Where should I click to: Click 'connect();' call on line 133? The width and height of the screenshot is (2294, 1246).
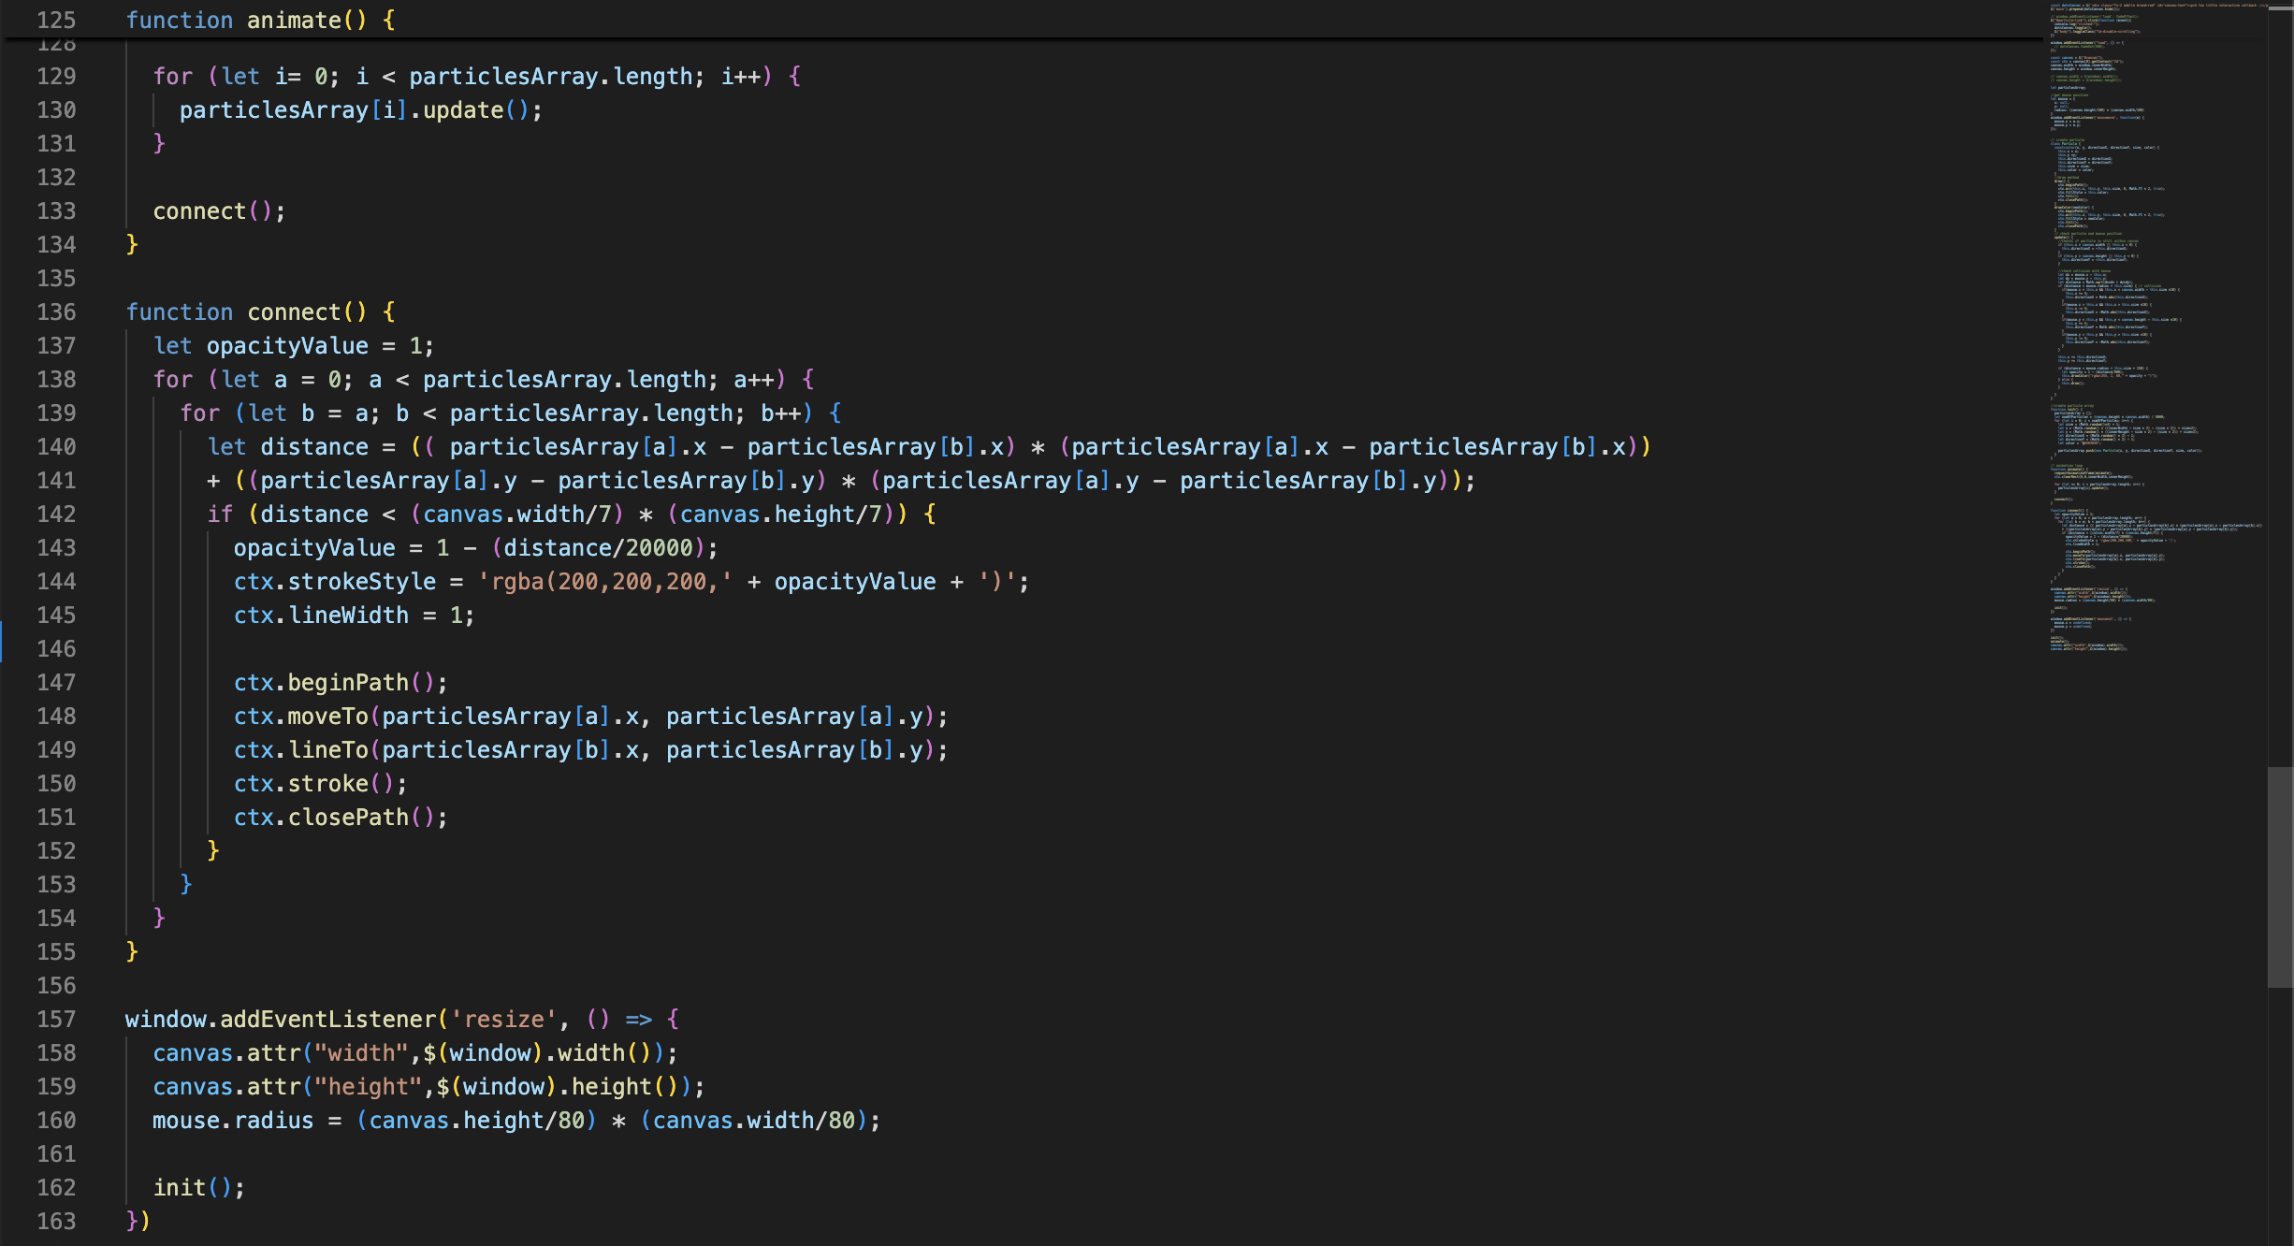click(219, 211)
